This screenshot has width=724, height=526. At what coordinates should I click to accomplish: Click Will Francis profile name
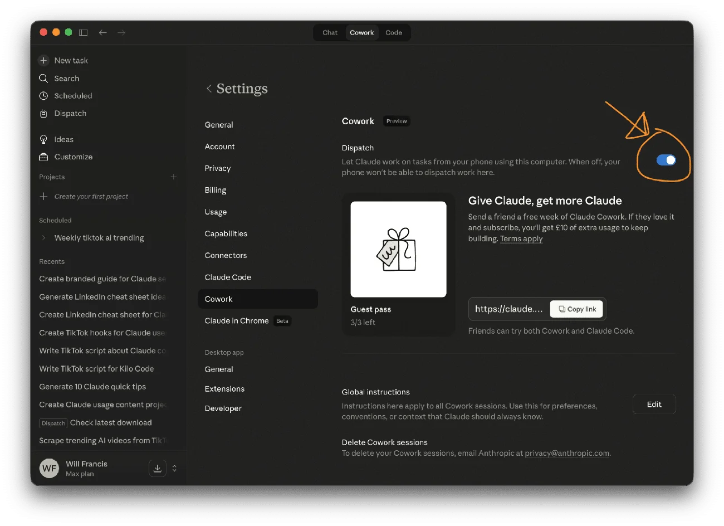point(86,464)
